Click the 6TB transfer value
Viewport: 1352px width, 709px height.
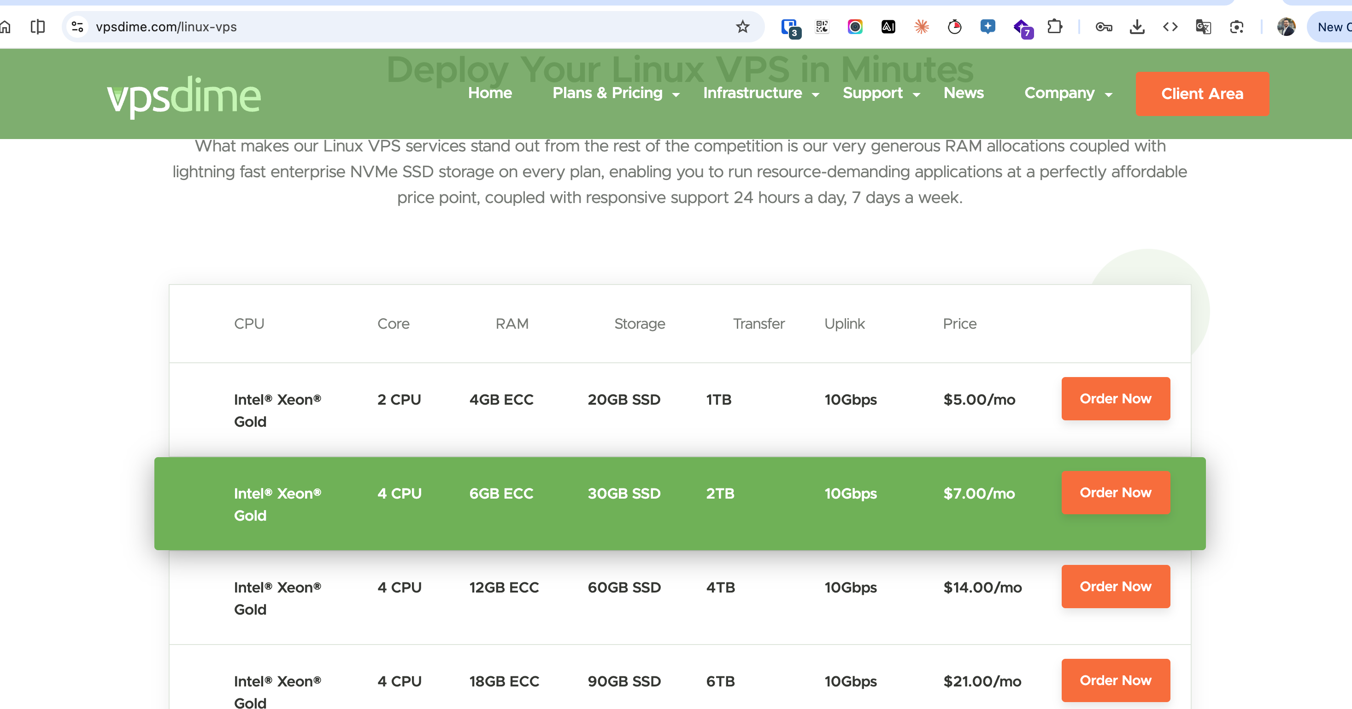pos(720,681)
